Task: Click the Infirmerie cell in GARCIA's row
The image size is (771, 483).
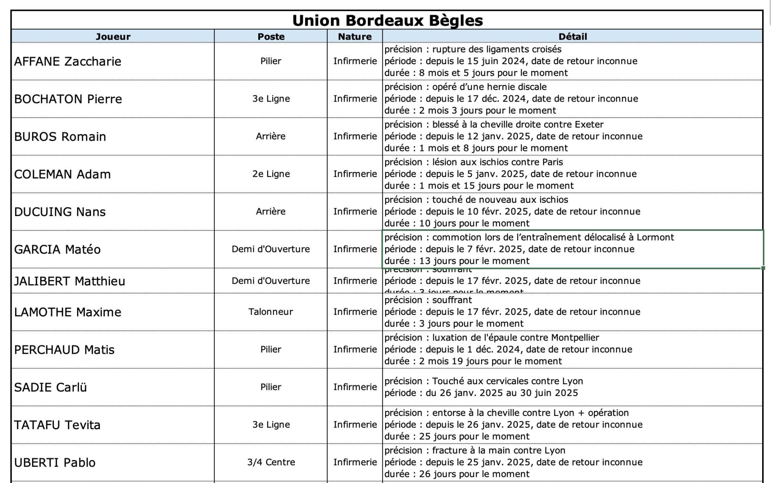Action: coord(355,249)
